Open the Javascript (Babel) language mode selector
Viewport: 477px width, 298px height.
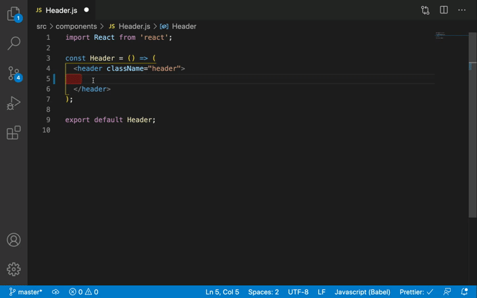click(x=362, y=292)
